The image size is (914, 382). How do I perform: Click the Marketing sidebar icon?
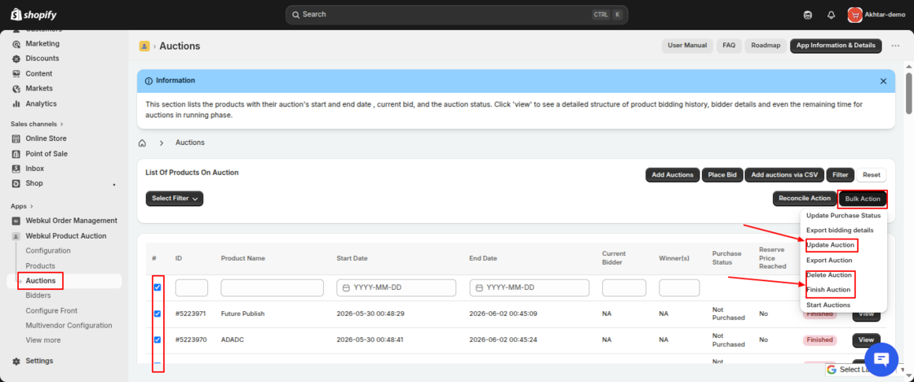[x=16, y=44]
